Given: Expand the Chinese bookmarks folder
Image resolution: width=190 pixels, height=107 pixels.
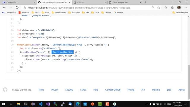Looking at the screenshot, I should click(106, 12).
